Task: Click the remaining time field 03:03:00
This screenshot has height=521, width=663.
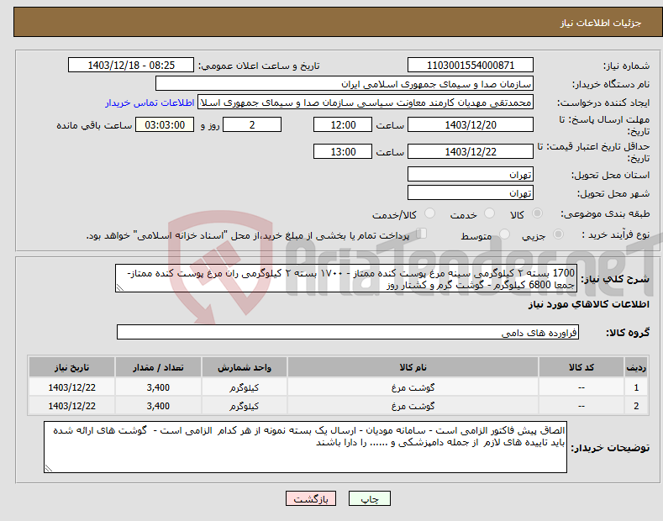Action: click(165, 124)
